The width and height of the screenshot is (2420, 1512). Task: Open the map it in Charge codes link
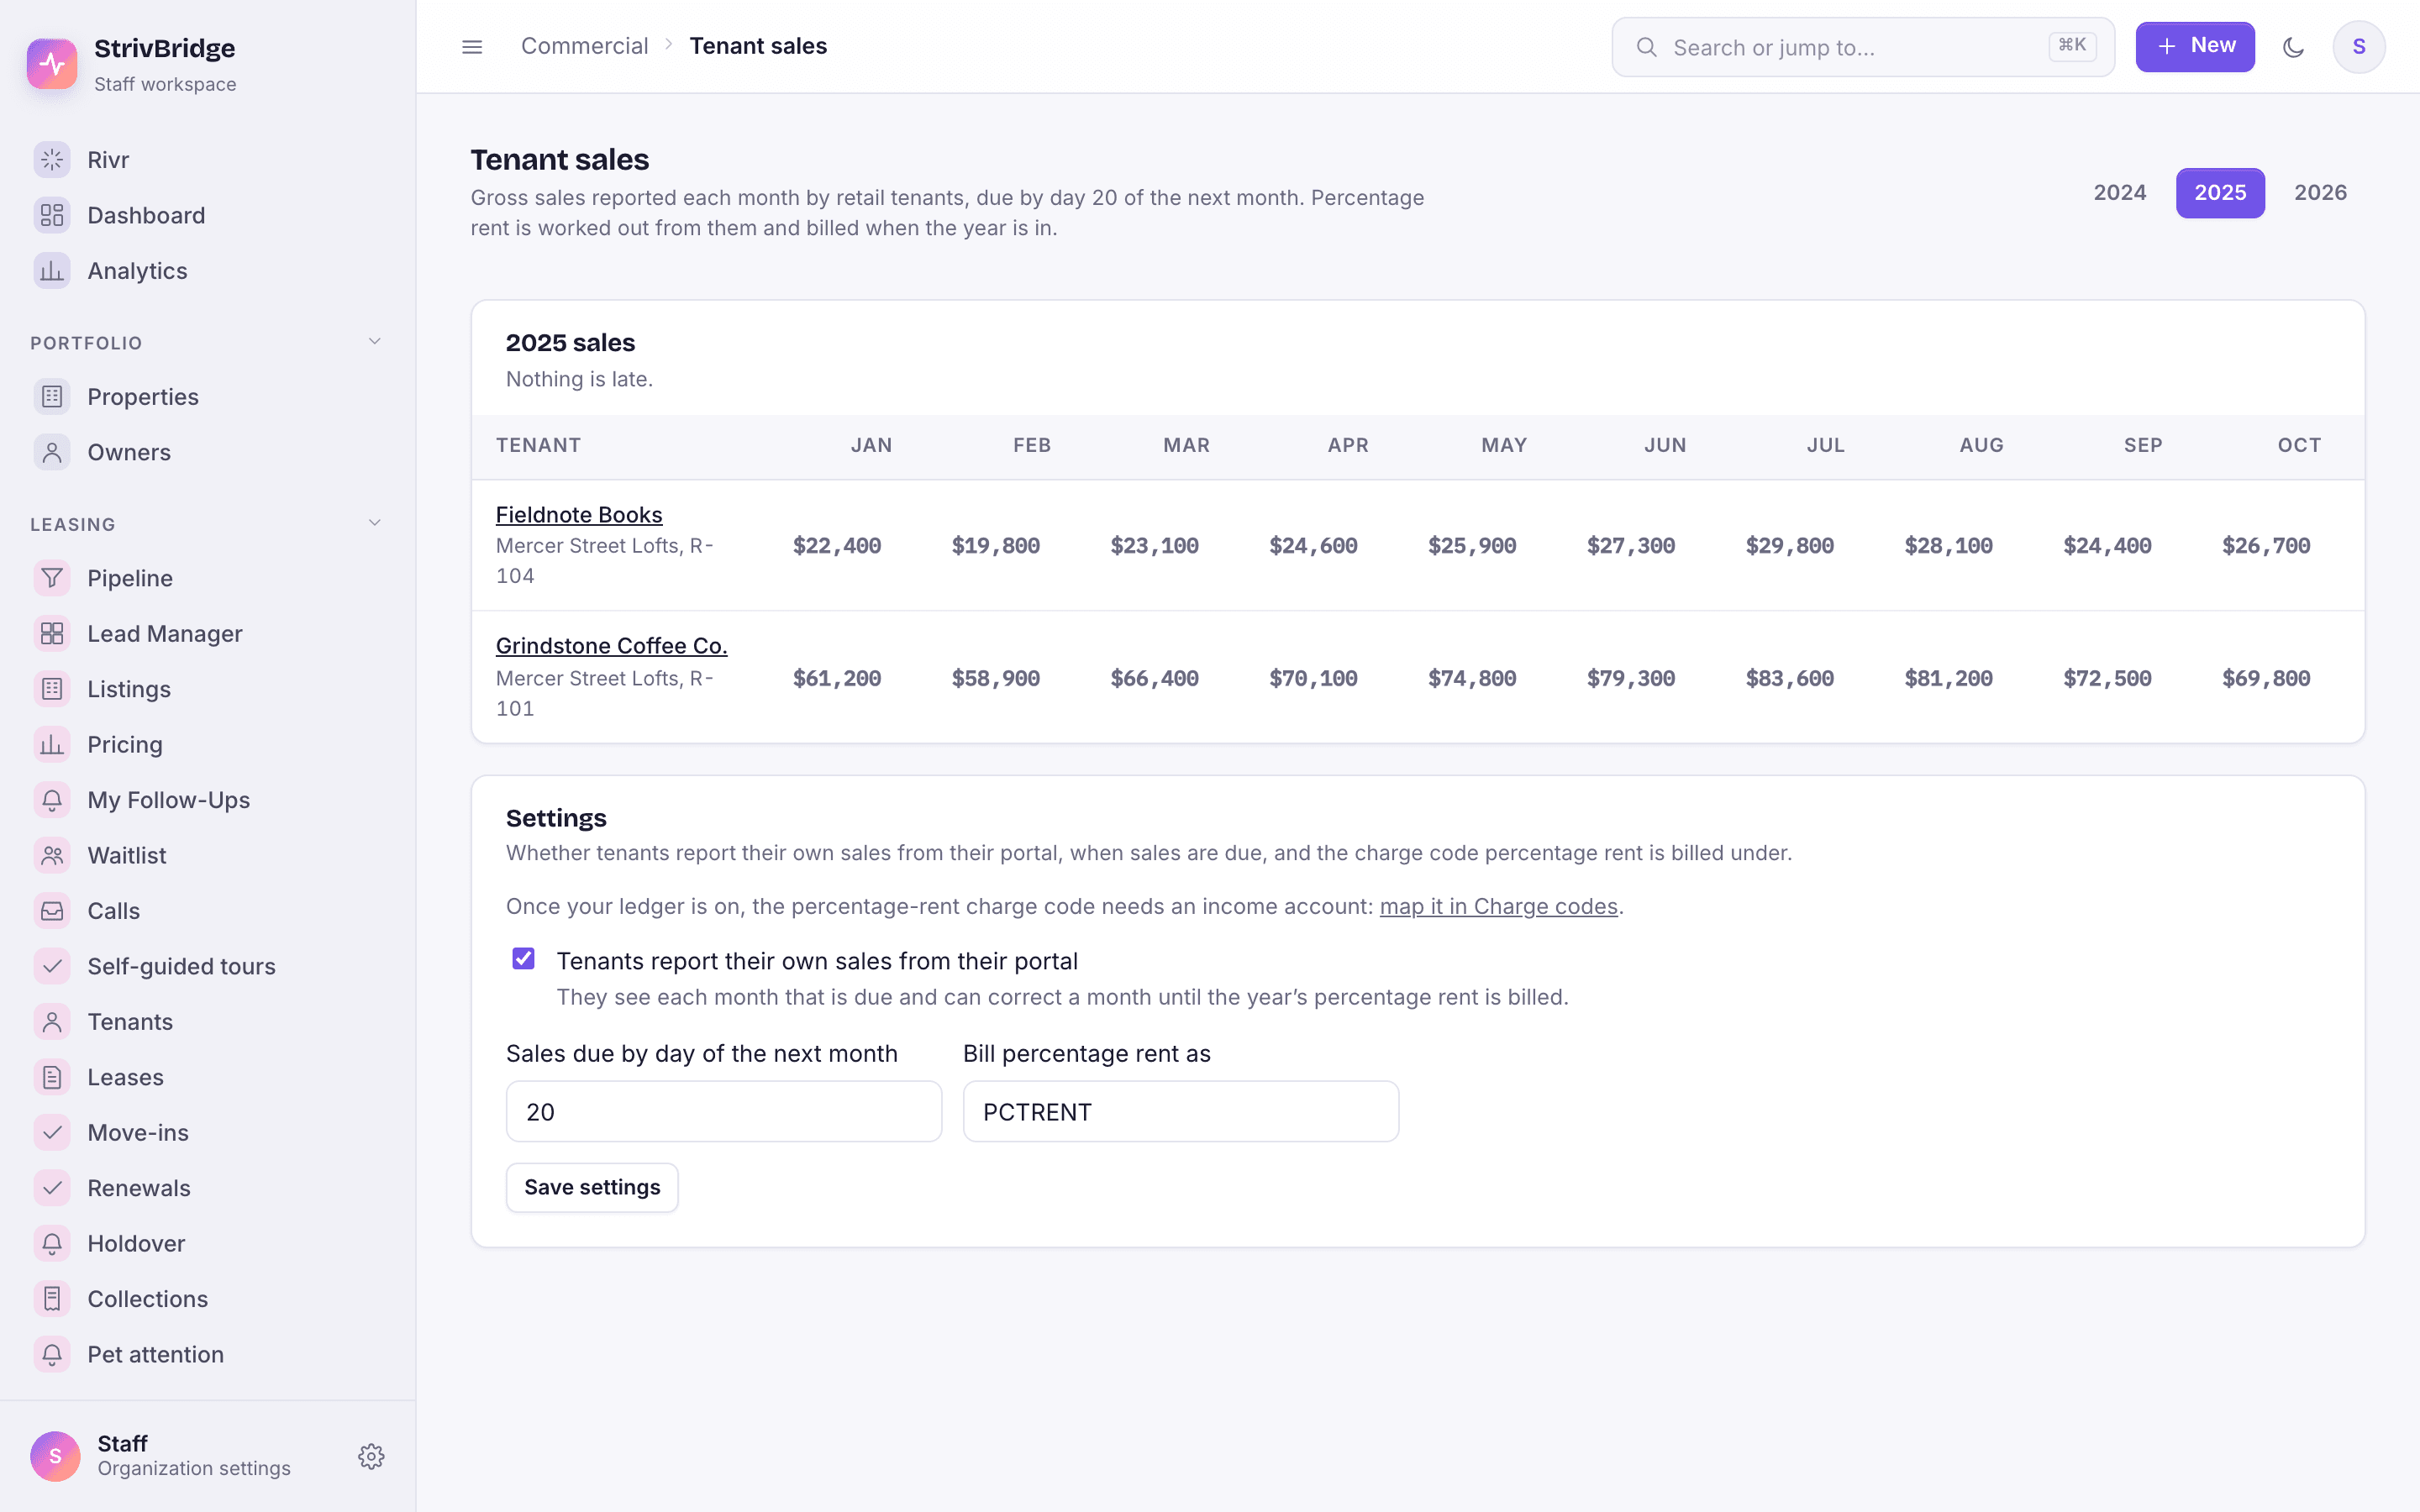coord(1498,906)
